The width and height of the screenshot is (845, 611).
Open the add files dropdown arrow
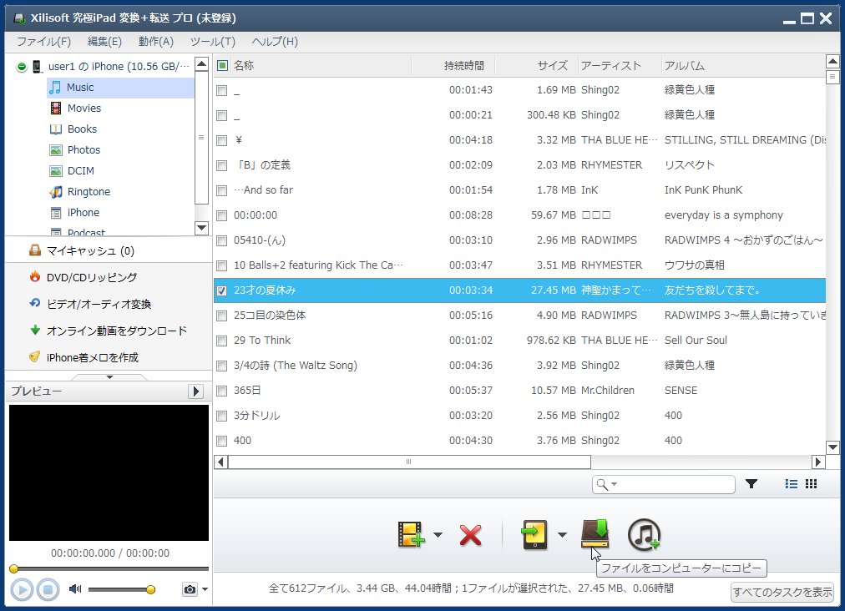point(438,535)
